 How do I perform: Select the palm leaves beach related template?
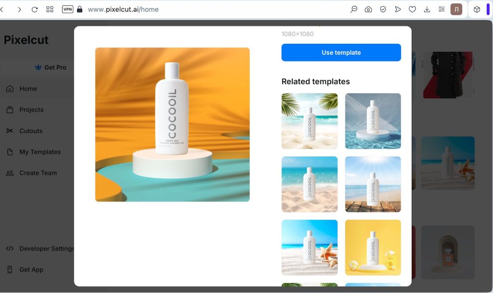pos(310,121)
